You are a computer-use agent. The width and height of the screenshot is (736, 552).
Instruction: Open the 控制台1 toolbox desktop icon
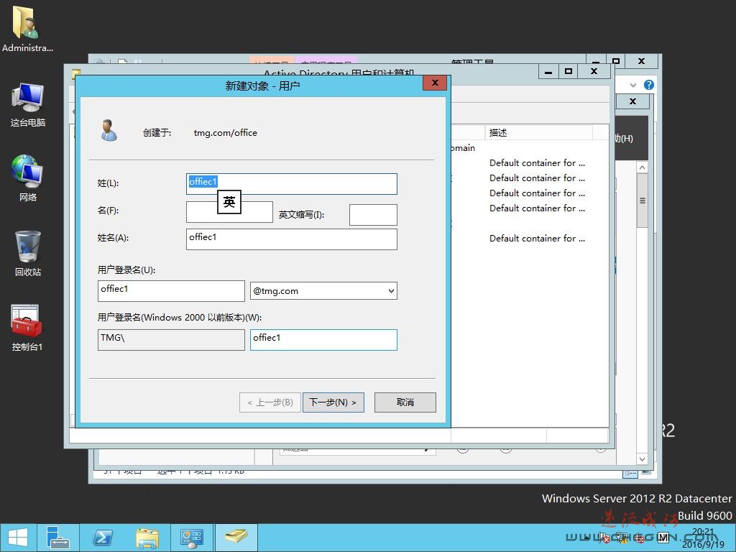pyautogui.click(x=27, y=328)
